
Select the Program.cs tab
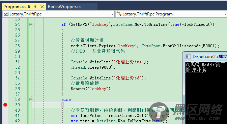click(x=14, y=7)
